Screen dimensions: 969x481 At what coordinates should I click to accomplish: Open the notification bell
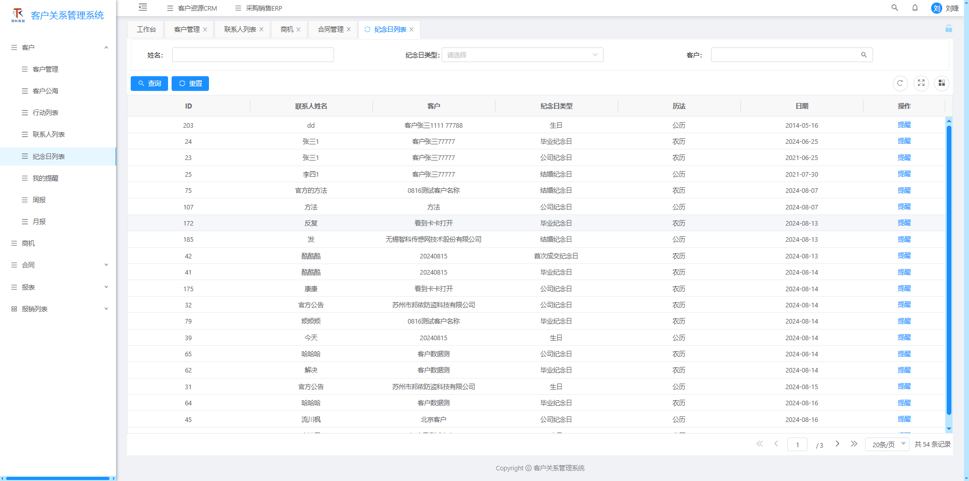pyautogui.click(x=915, y=8)
